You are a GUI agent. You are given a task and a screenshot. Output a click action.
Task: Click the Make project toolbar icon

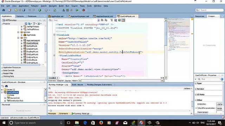(x=64, y=10)
